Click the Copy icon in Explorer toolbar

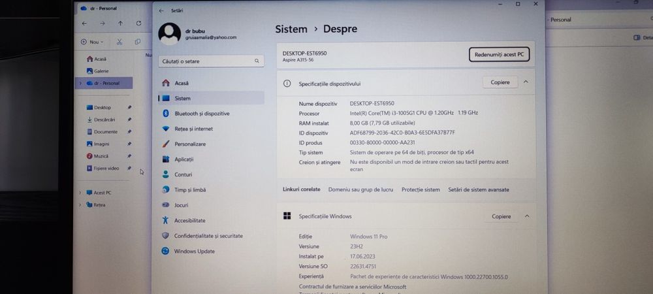pyautogui.click(x=137, y=42)
